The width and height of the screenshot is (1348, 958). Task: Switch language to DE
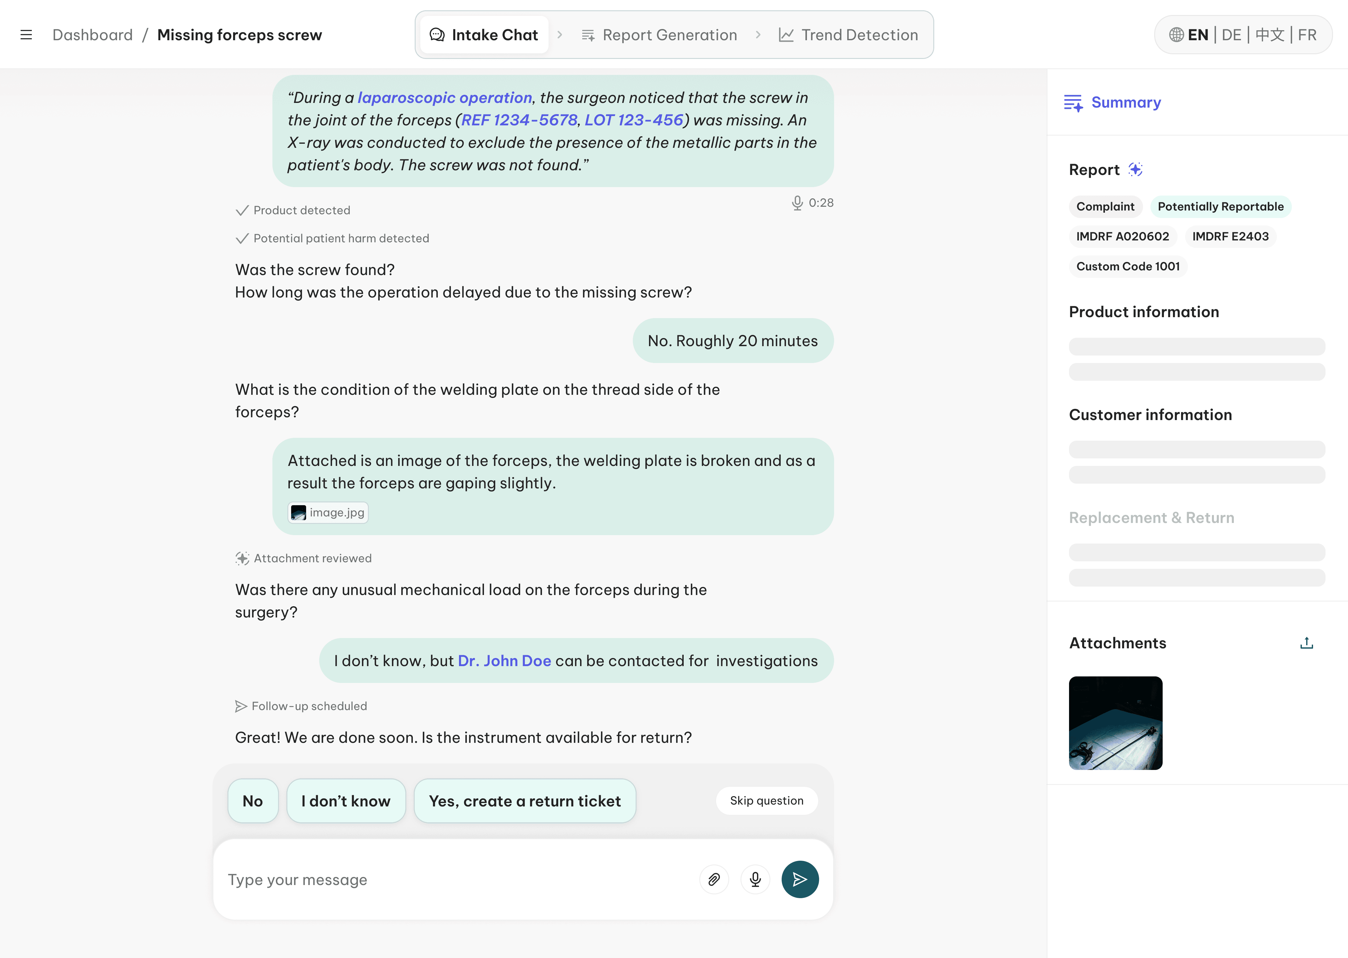[1231, 35]
